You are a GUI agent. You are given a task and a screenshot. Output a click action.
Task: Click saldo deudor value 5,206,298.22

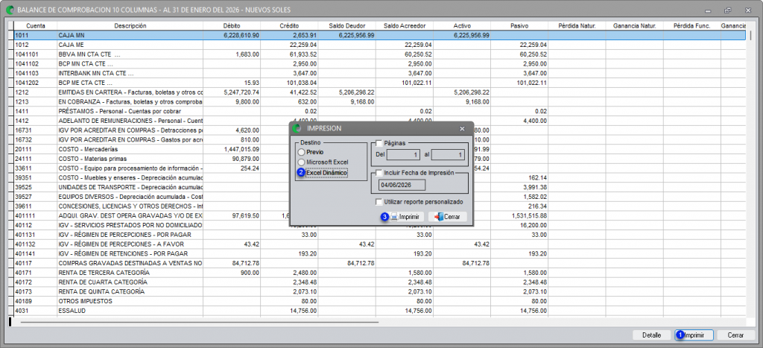[x=357, y=92]
